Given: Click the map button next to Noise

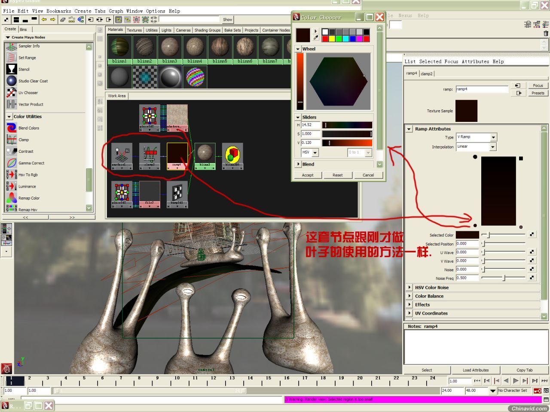Looking at the screenshot, I should coord(532,269).
